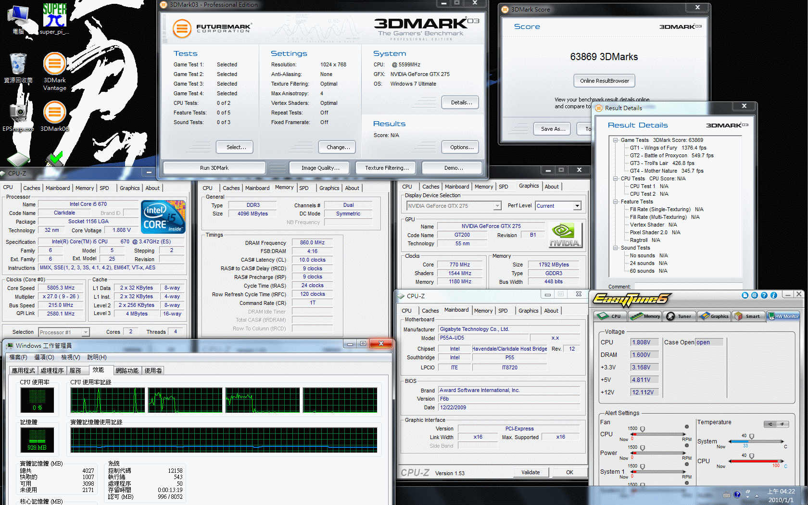This screenshot has height=505, width=808.
Task: Open the Display Device Selection combo box
Action: click(x=454, y=206)
